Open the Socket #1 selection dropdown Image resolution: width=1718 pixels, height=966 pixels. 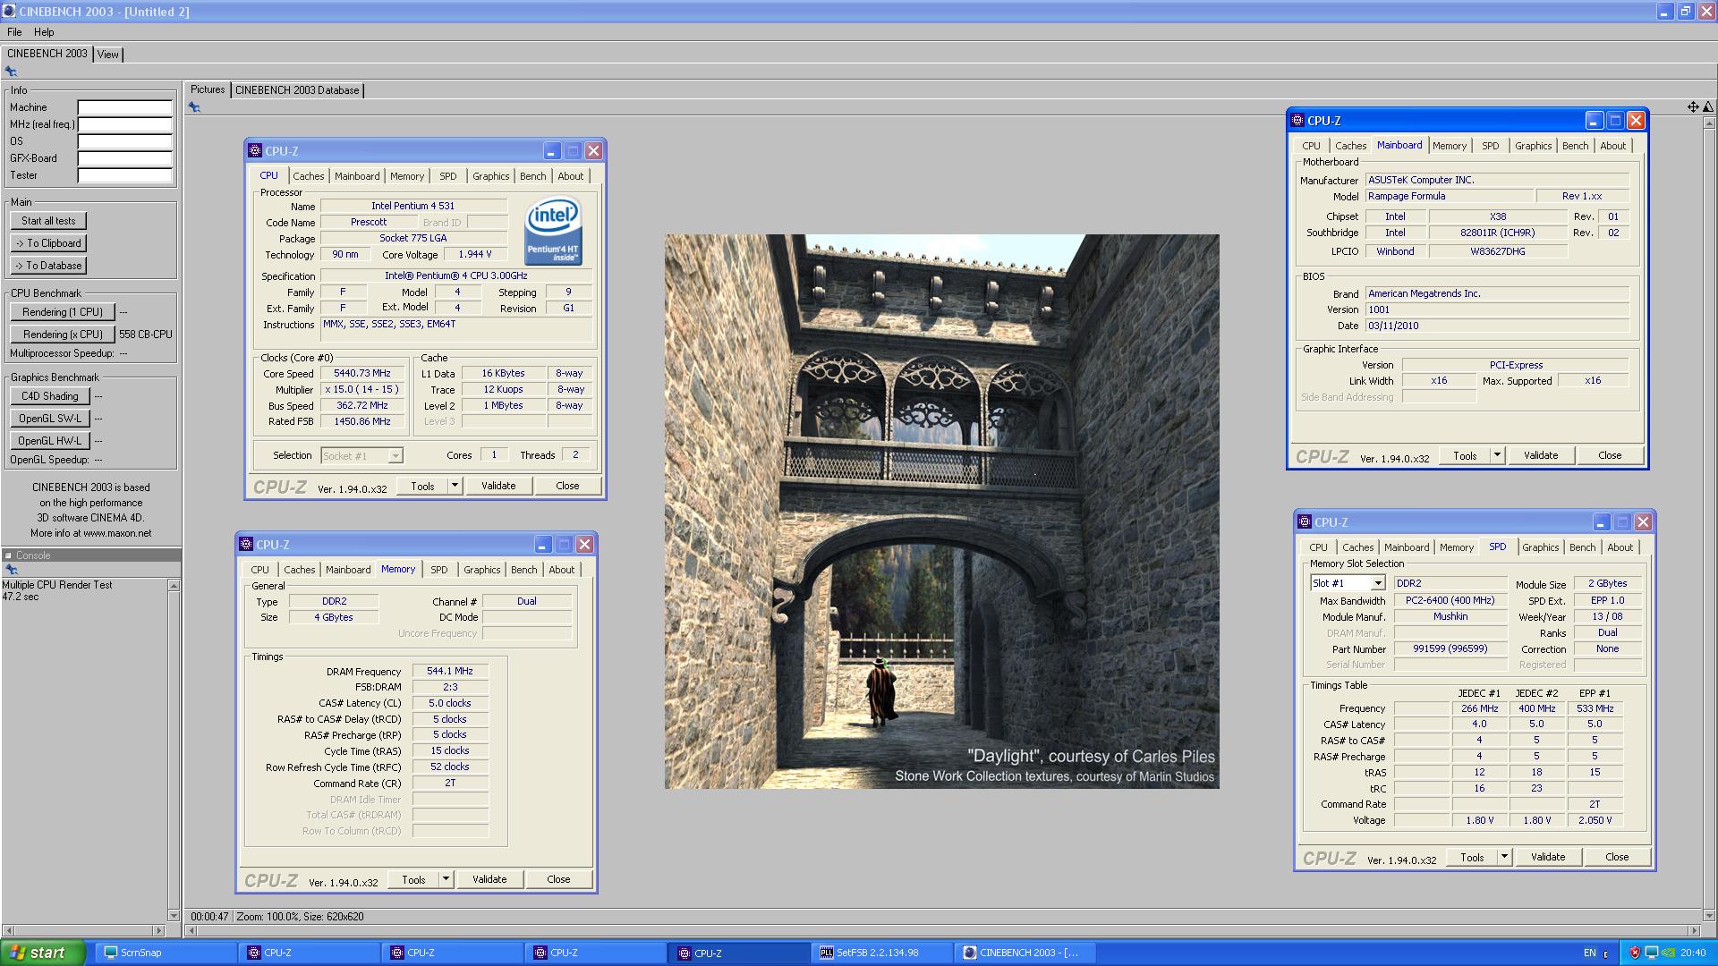395,456
